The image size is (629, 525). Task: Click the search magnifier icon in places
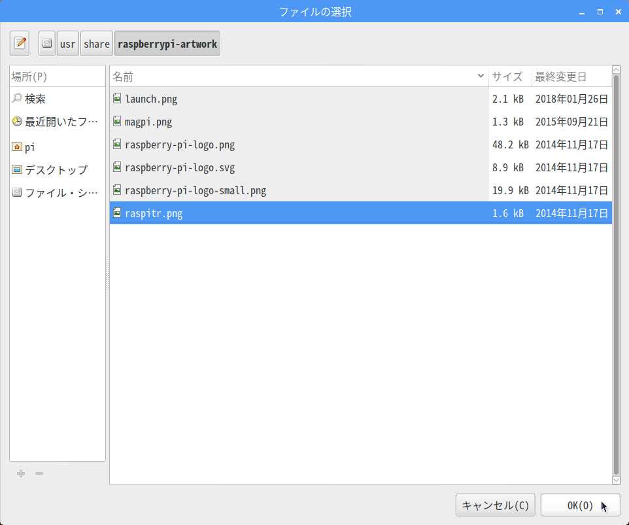click(x=17, y=98)
